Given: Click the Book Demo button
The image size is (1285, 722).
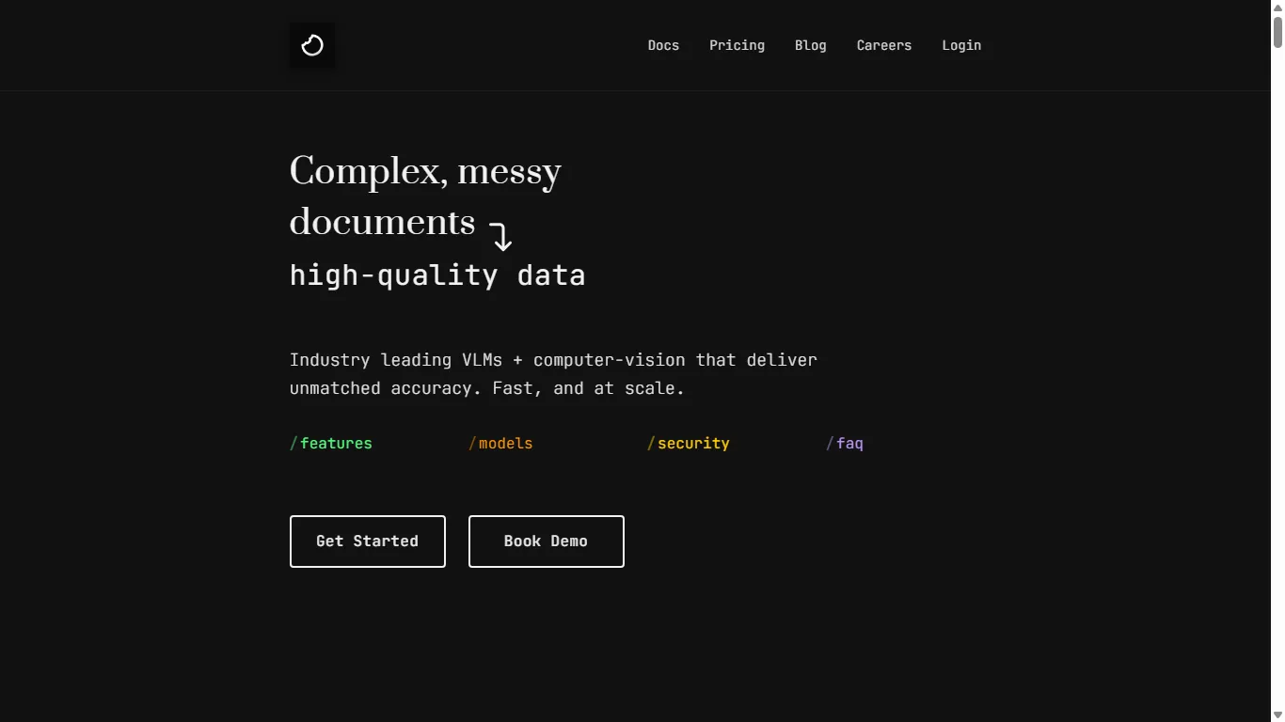Looking at the screenshot, I should [x=546, y=541].
